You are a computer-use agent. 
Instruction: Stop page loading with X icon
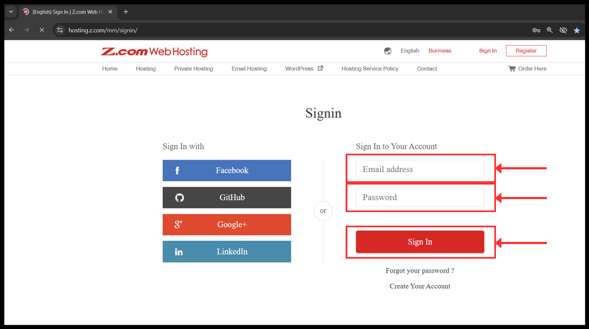42,30
